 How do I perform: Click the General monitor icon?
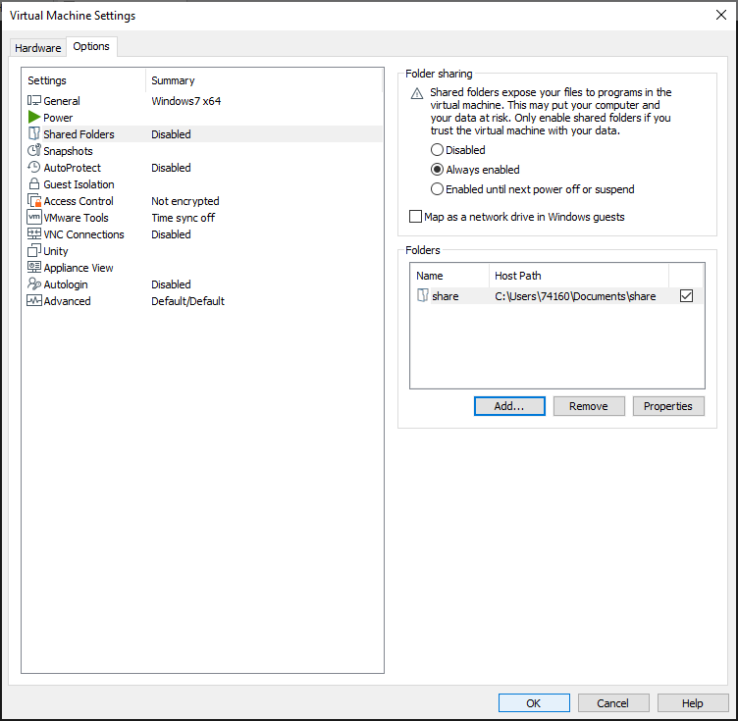point(34,101)
